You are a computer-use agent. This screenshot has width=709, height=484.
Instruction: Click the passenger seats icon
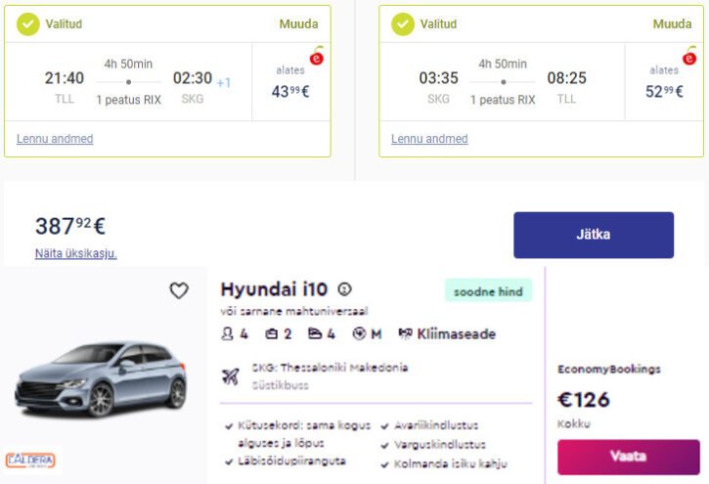(x=228, y=334)
